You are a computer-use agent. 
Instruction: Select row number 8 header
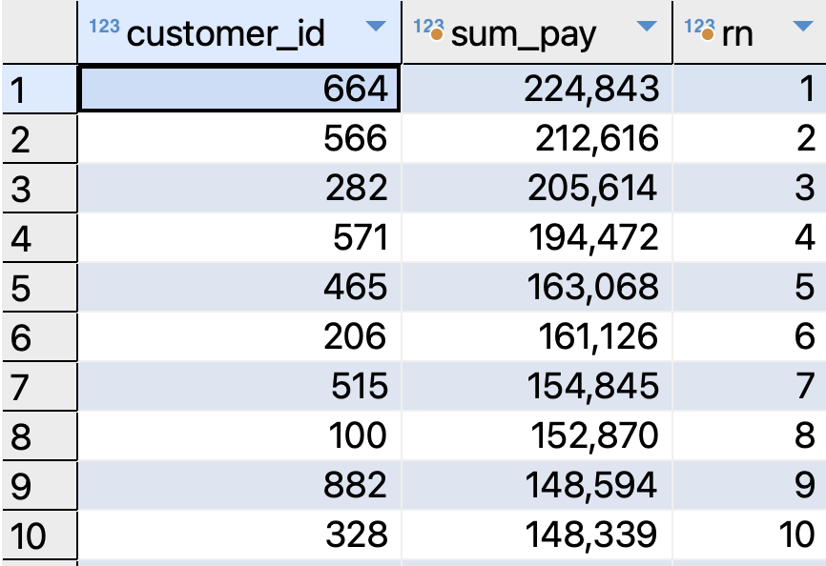(x=39, y=435)
